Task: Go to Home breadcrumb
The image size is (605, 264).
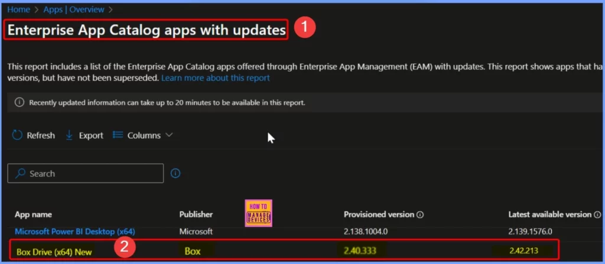Action: tap(18, 9)
